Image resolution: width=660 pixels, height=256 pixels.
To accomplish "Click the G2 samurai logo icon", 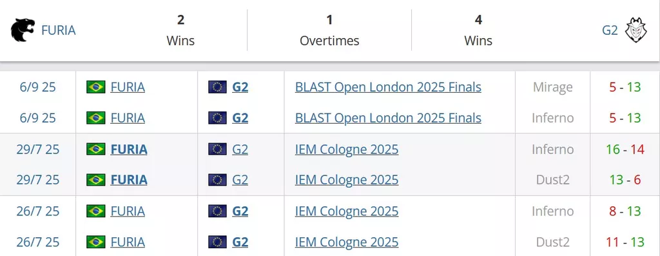I will (x=636, y=30).
